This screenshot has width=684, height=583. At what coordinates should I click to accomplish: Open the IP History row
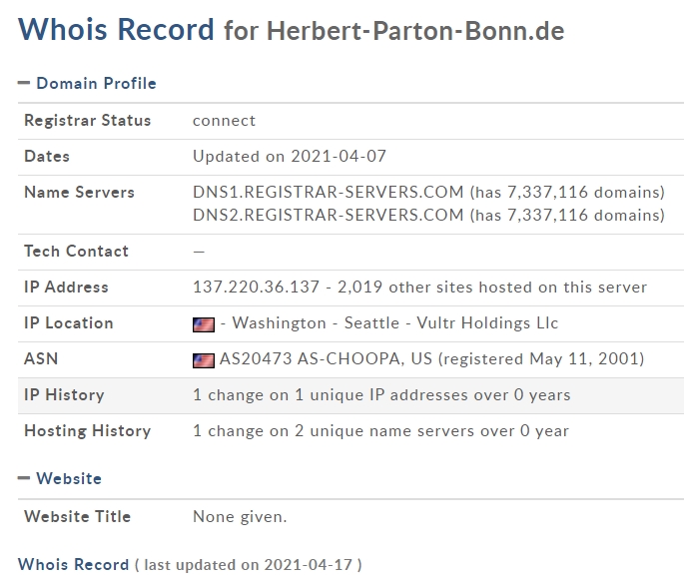click(x=350, y=395)
